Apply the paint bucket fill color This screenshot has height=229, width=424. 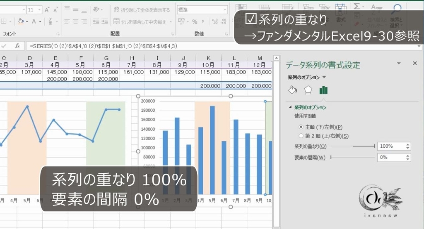coord(21,21)
